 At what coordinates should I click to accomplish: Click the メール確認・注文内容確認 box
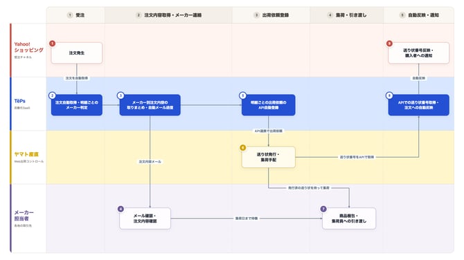[145, 219]
